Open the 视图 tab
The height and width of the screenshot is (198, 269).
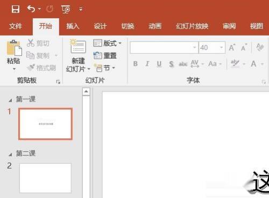pyautogui.click(x=257, y=26)
